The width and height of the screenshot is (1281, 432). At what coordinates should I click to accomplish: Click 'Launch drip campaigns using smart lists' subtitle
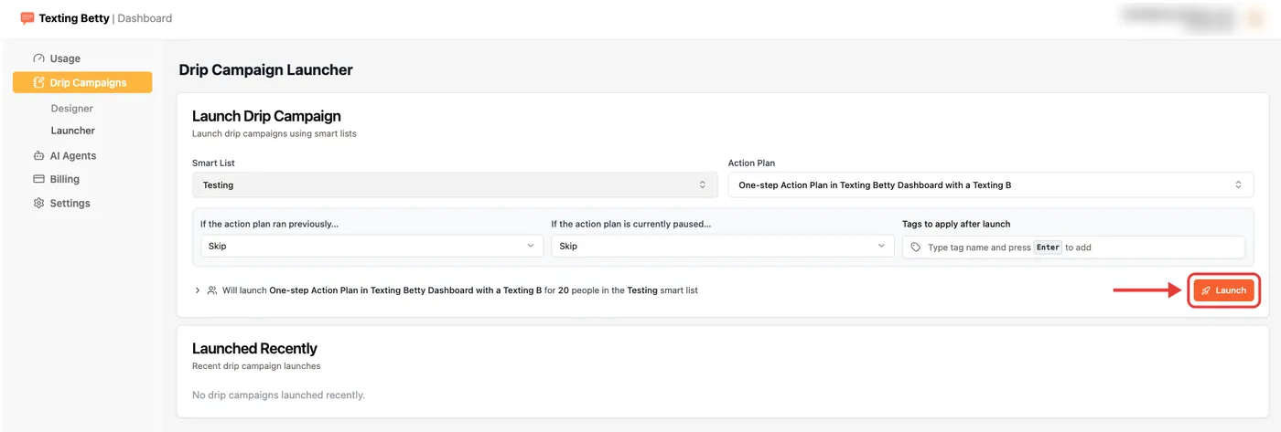coord(274,133)
